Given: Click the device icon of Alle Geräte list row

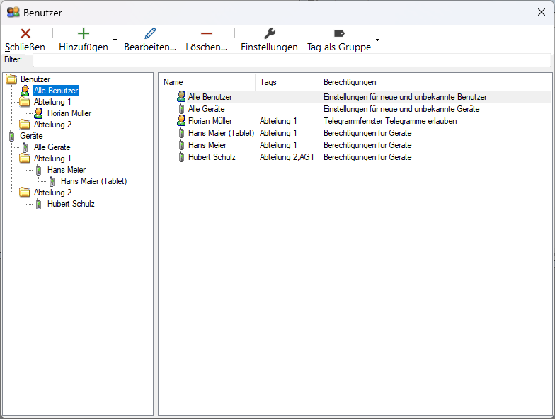Looking at the screenshot, I should (x=181, y=109).
